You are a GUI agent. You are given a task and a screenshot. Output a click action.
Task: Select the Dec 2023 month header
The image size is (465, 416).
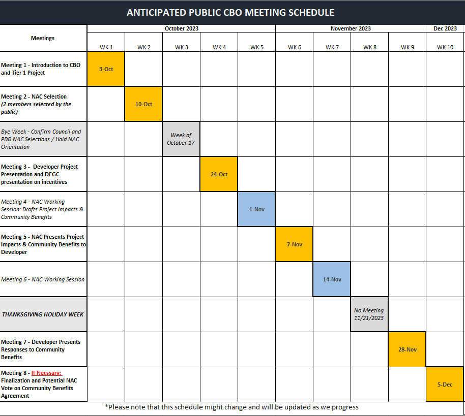coord(445,28)
